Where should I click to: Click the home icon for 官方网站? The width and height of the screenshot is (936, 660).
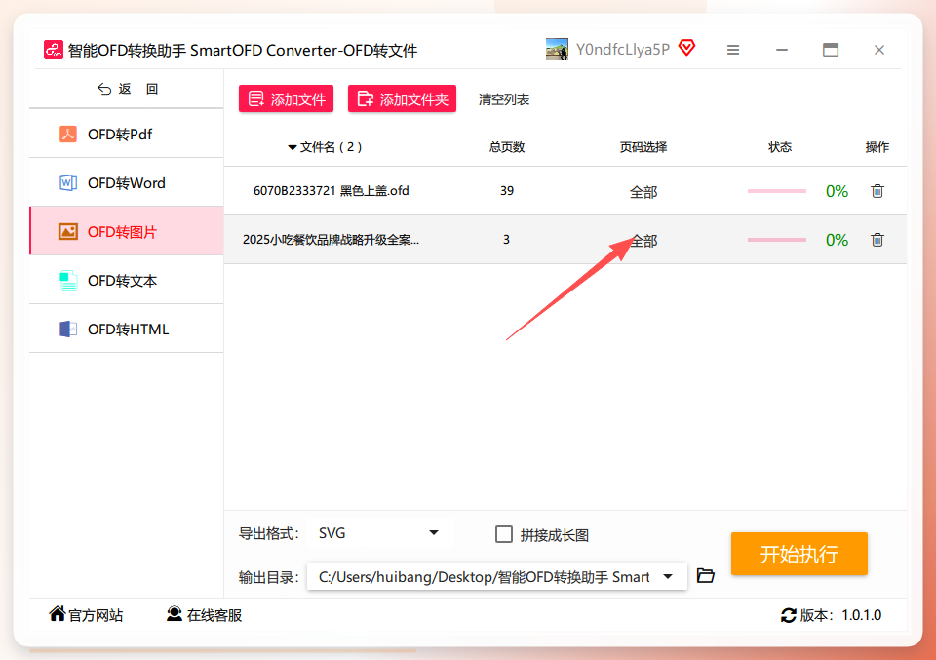point(58,613)
